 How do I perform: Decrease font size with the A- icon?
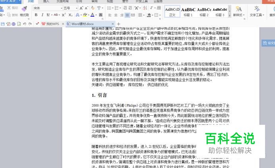[x=87, y=8]
